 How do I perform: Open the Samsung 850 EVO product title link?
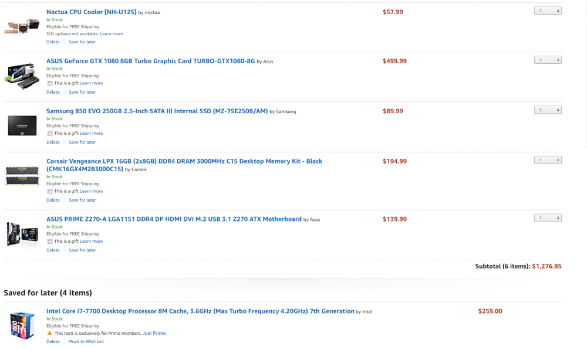click(157, 111)
